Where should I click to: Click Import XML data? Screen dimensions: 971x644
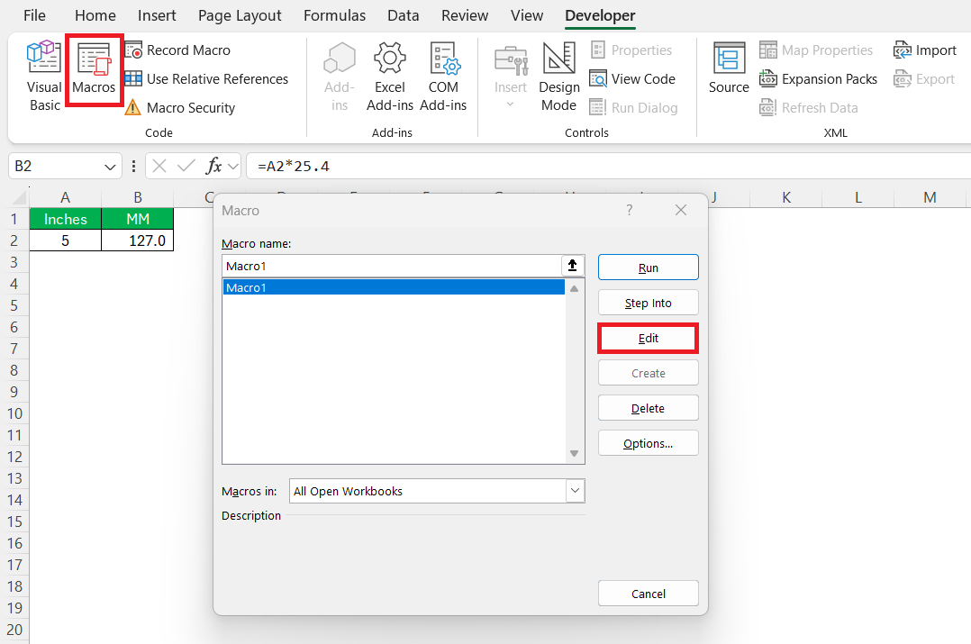tap(925, 50)
